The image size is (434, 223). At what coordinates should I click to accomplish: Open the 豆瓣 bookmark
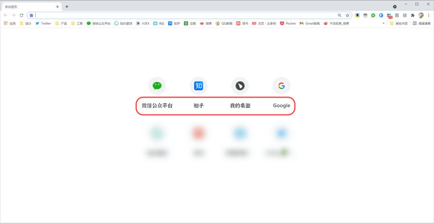coord(190,24)
